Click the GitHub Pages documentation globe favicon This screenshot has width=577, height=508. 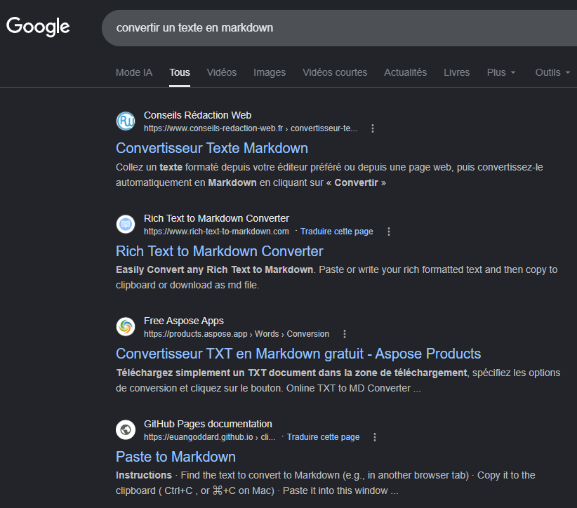126,429
